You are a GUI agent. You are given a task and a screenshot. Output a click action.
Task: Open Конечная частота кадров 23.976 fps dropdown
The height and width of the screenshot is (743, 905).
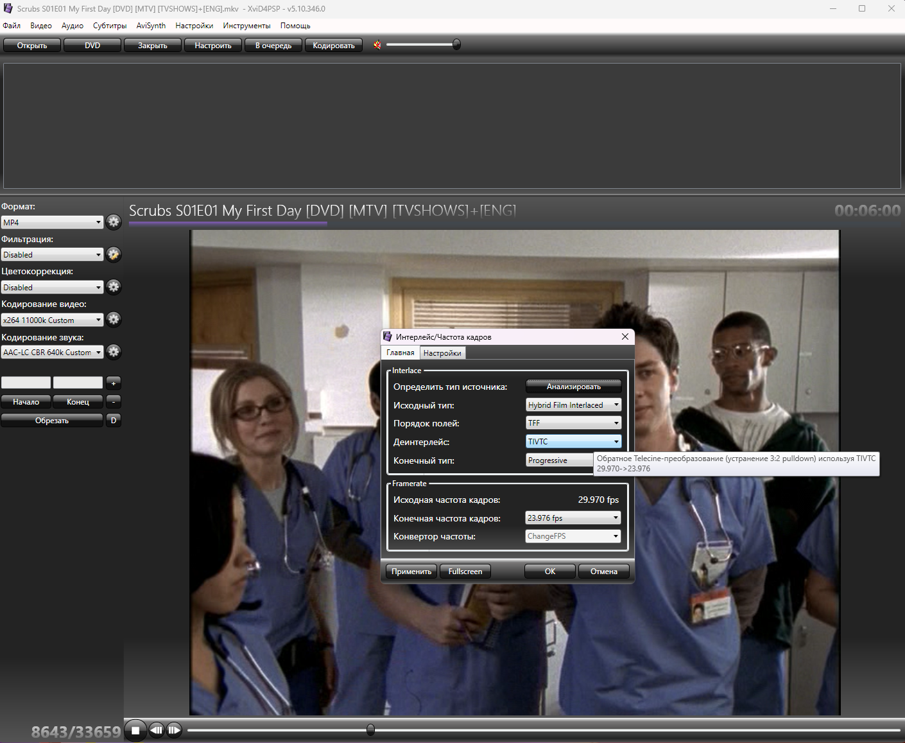573,518
